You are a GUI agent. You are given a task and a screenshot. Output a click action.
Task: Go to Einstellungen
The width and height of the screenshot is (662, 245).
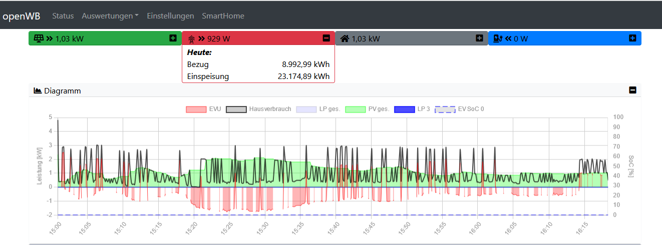pos(170,16)
